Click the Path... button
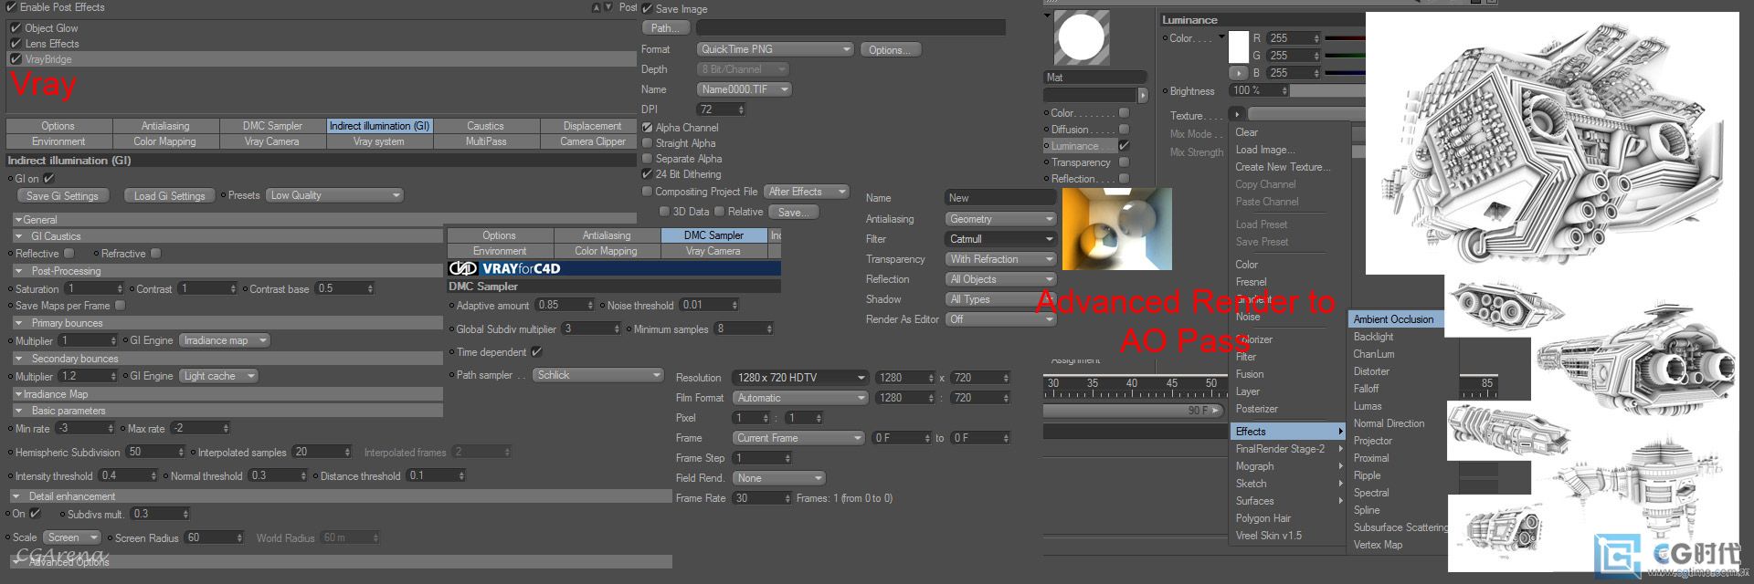The height and width of the screenshot is (584, 1754). coord(666,28)
